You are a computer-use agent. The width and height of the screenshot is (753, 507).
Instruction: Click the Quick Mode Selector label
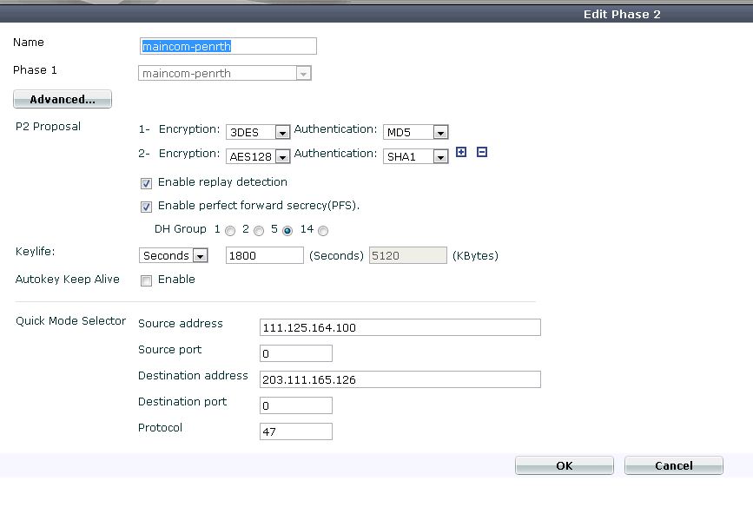(70, 320)
